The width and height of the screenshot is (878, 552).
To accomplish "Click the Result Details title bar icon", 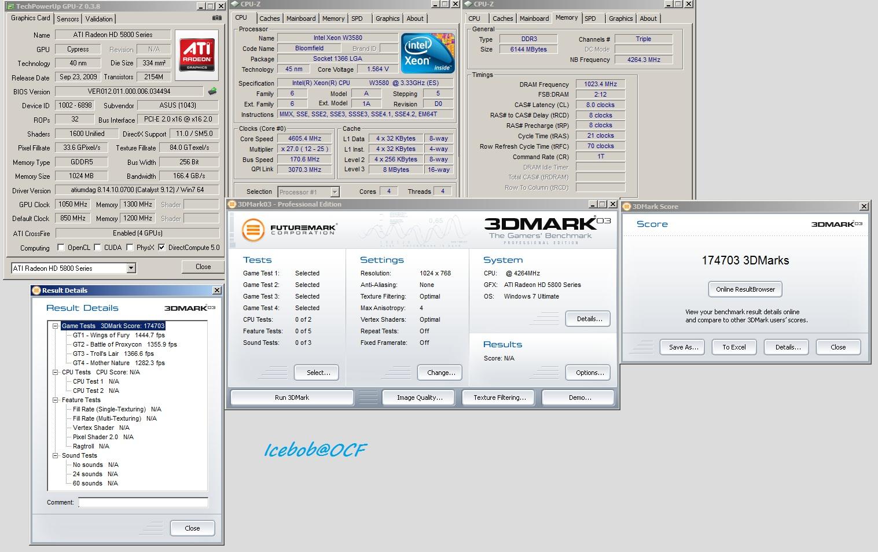I will pos(36,290).
